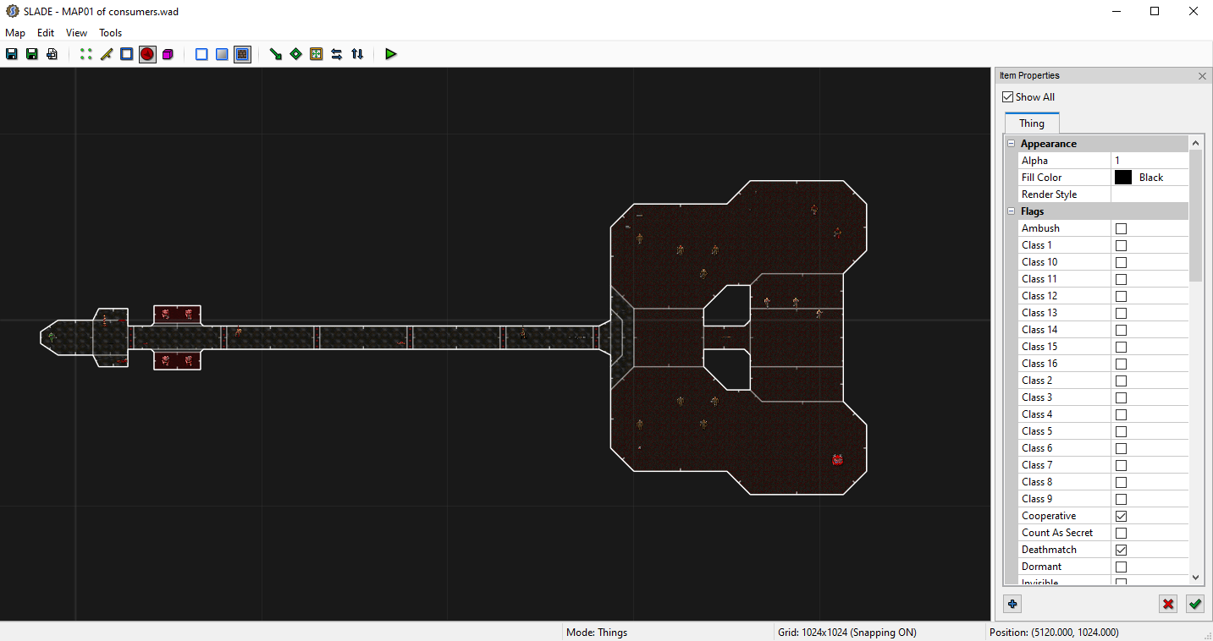Open the Render Style value field
The height and width of the screenshot is (641, 1213).
point(1150,194)
